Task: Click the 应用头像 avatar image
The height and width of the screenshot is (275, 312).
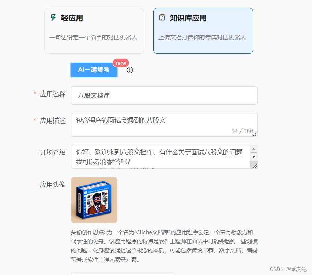Action: click(94, 200)
